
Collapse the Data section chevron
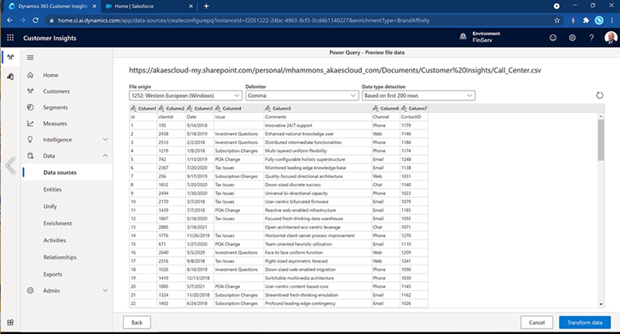pos(105,156)
